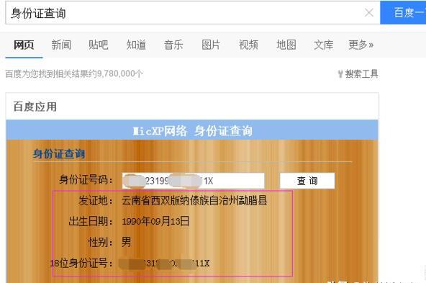The height and width of the screenshot is (283, 426).
Task: Clear the search box with the X icon
Action: pyautogui.click(x=368, y=12)
